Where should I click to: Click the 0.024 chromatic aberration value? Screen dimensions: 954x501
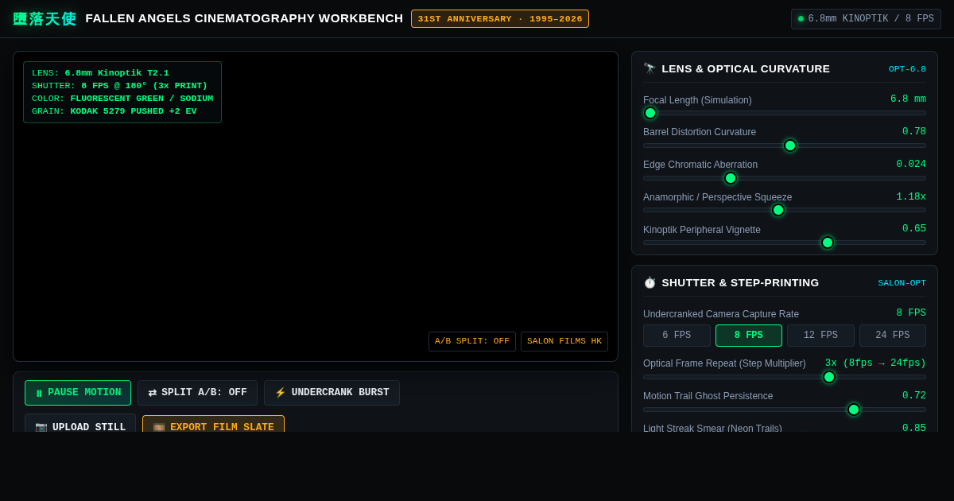click(x=911, y=165)
